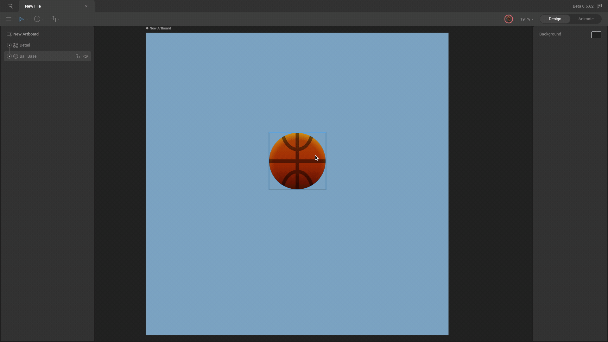Click the basketball on the artboard
This screenshot has width=608, height=342.
pos(297,161)
